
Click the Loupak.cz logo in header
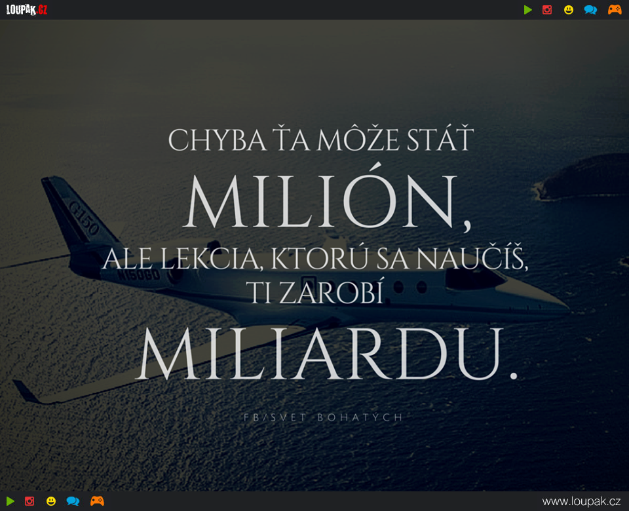(27, 10)
